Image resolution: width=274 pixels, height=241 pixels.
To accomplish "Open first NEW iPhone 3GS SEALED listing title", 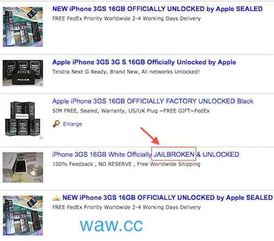I will click(157, 9).
